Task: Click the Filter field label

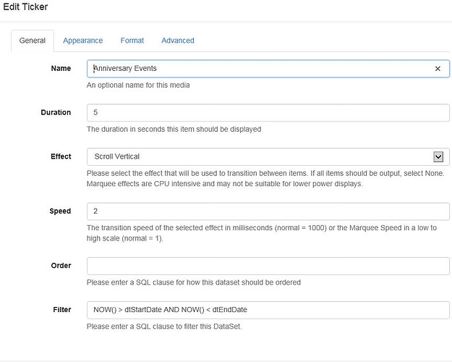Action: pyautogui.click(x=62, y=310)
